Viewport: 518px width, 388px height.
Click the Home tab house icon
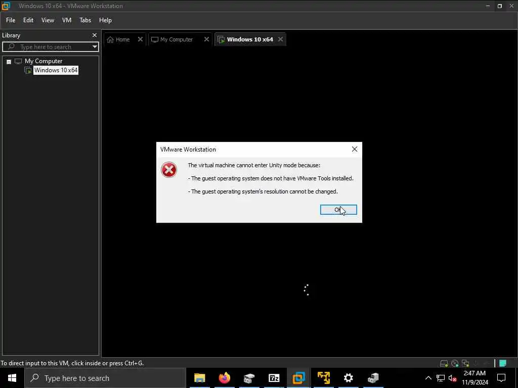click(110, 39)
